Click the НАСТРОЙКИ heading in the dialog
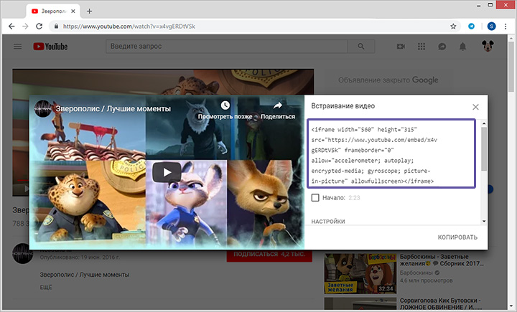The height and width of the screenshot is (312, 517). click(328, 222)
